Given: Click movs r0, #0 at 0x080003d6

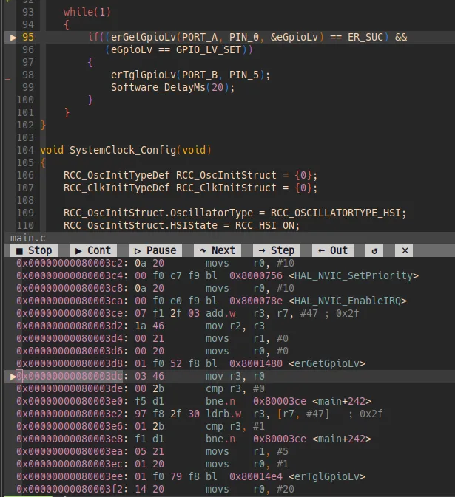Looking at the screenshot, I should pyautogui.click(x=246, y=352).
